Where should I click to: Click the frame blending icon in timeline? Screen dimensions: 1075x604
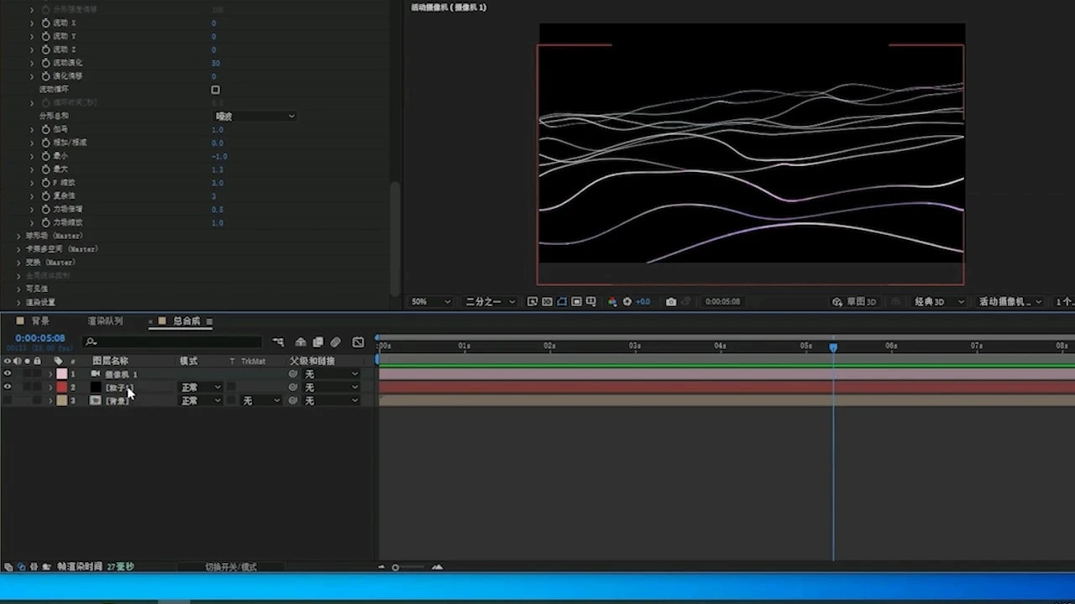point(318,342)
